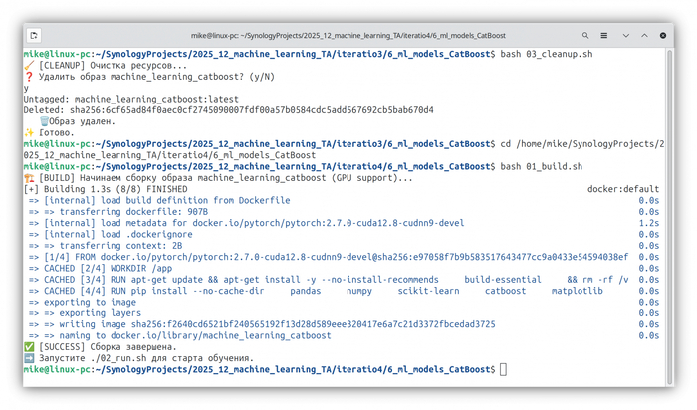Viewport: 697px width, 410px height.
Task: Click the sparkles emoji before Готово
Action: point(28,132)
